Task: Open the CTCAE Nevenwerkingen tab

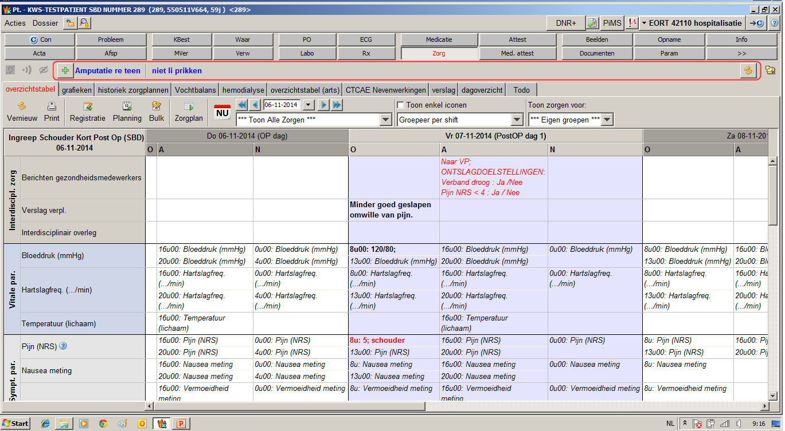Action: click(x=386, y=90)
